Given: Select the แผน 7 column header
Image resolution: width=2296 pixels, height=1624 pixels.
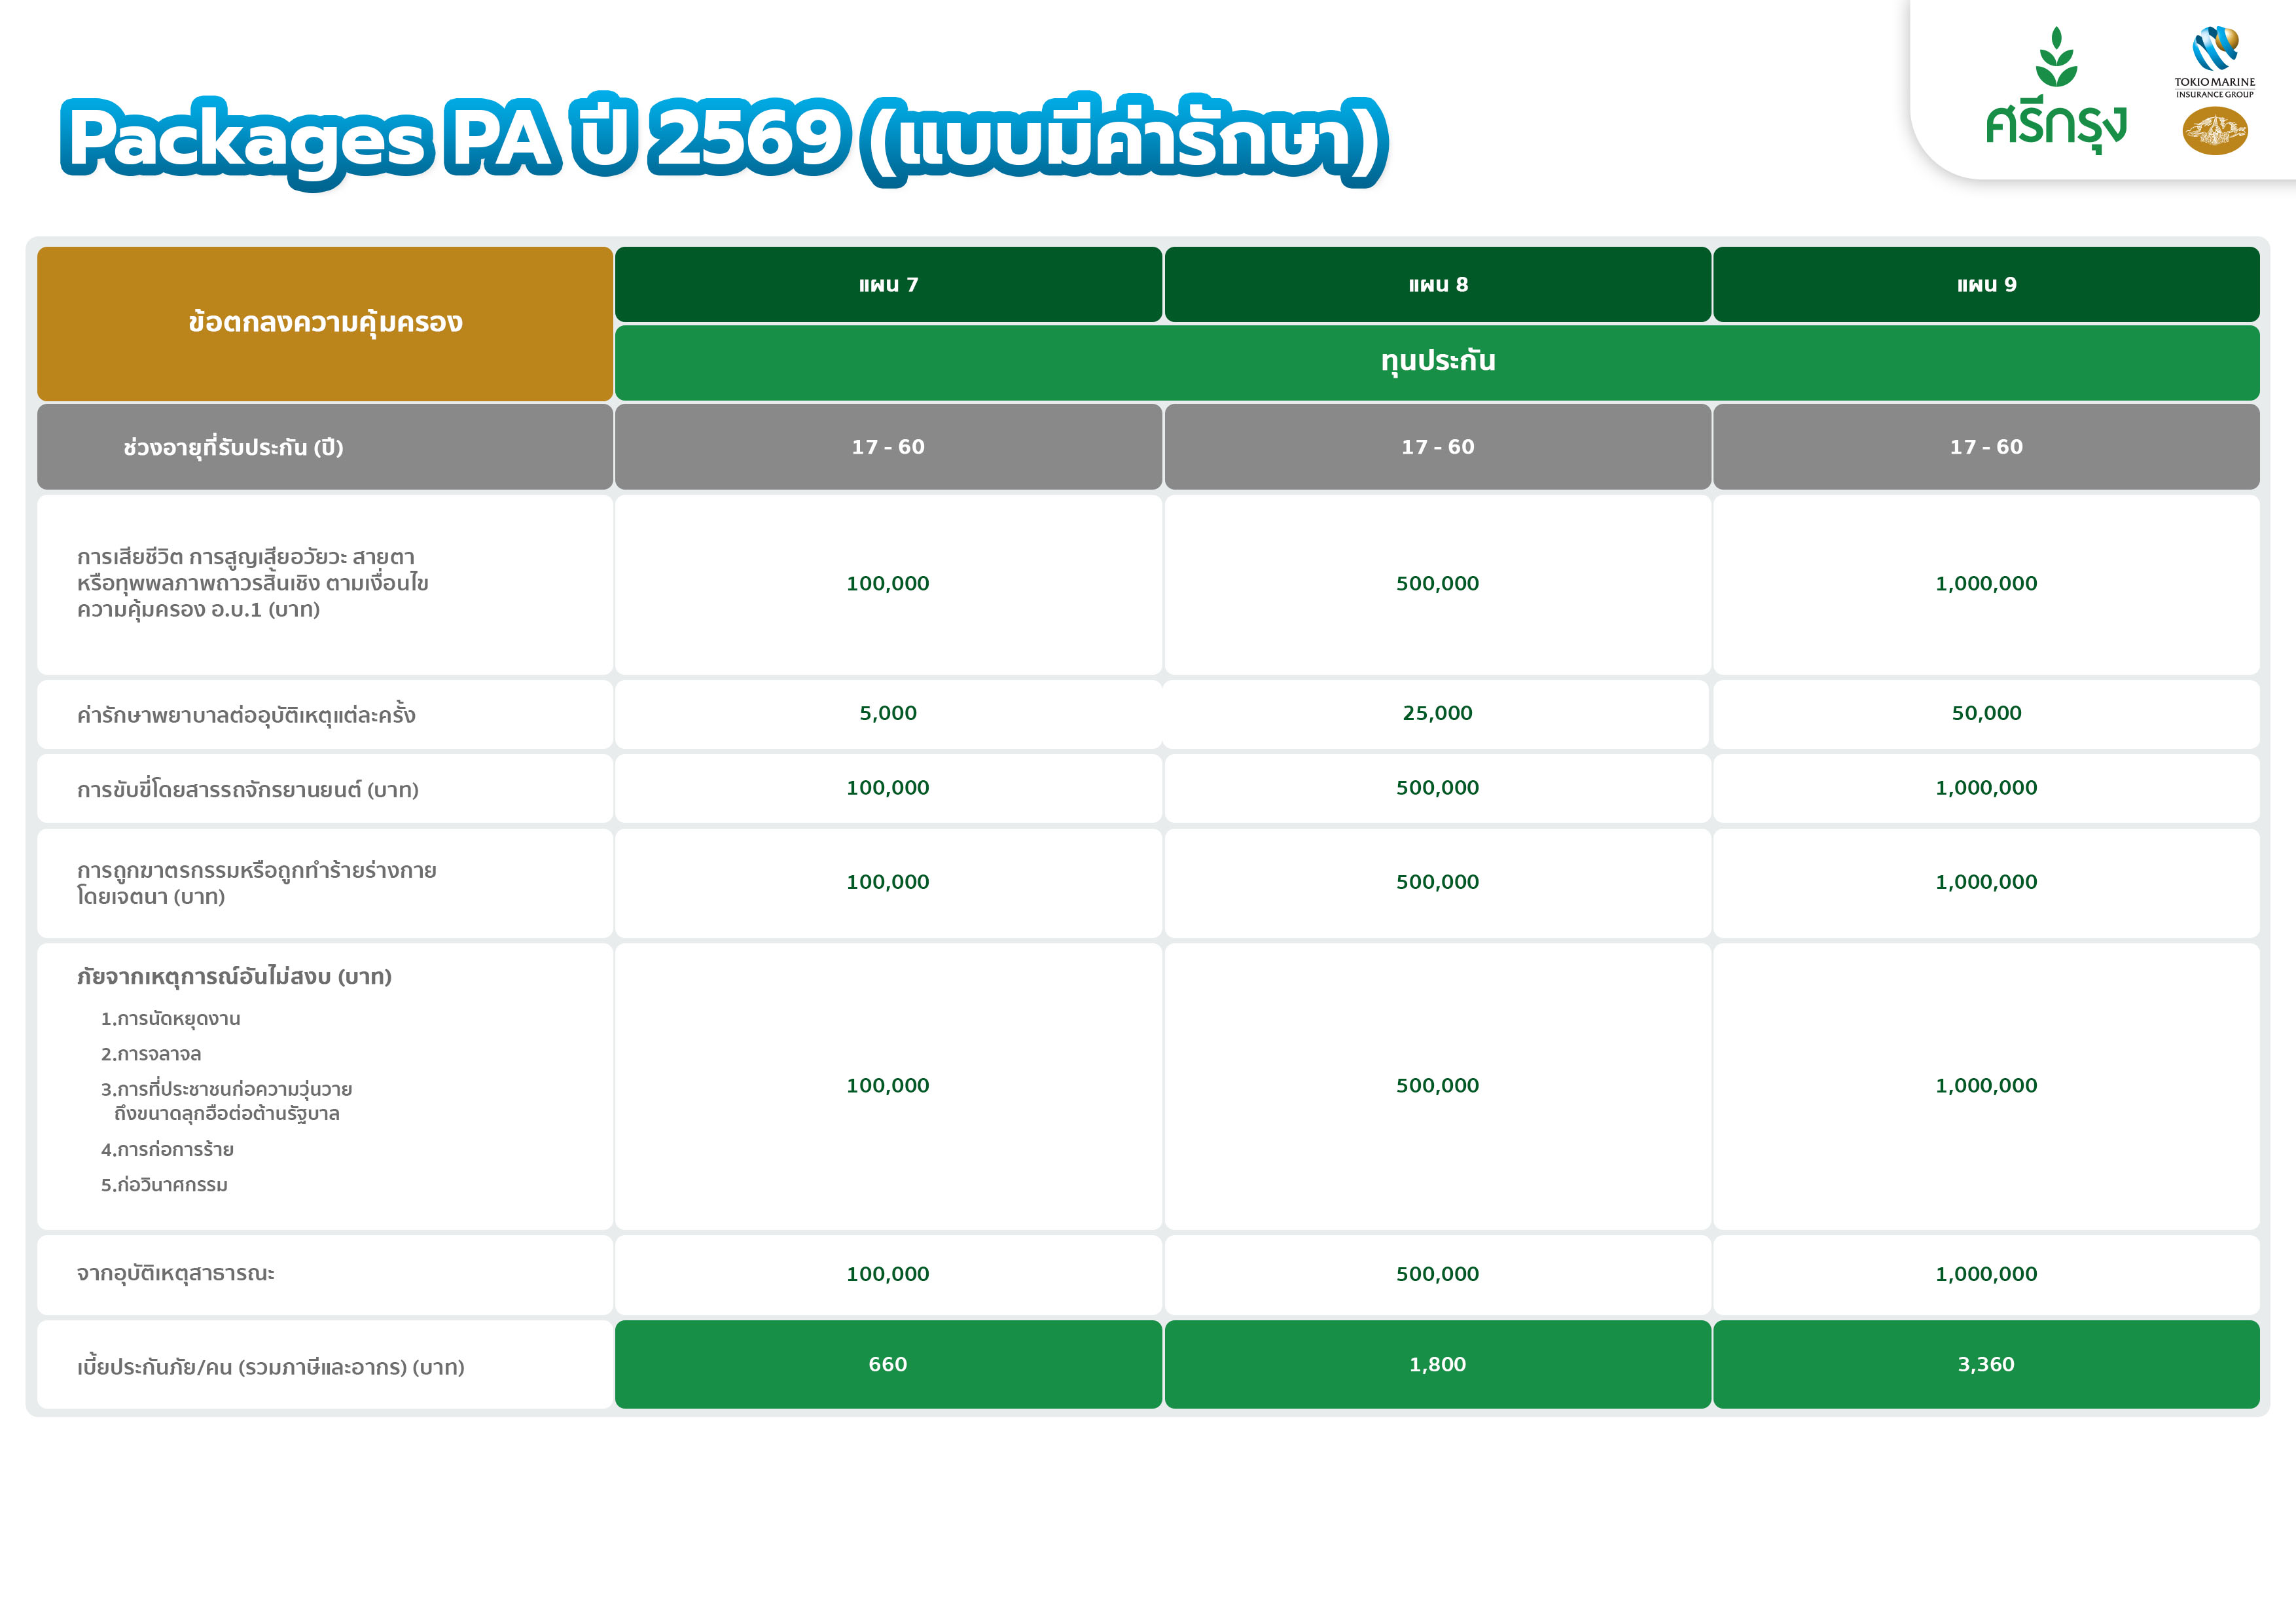Looking at the screenshot, I should pyautogui.click(x=888, y=285).
